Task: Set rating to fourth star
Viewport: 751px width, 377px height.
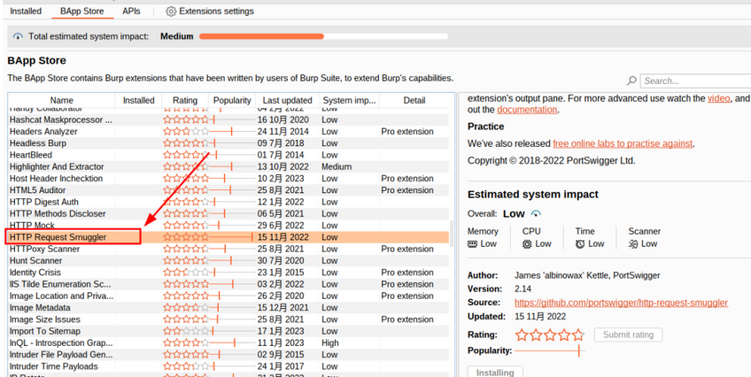Action: tap(564, 335)
